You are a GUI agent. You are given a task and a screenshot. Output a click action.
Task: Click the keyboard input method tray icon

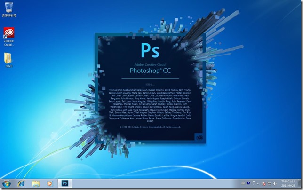(243, 183)
